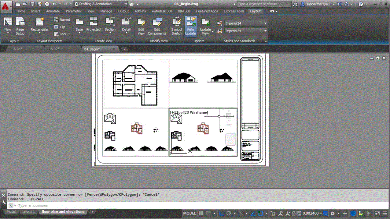Open the Annotate ribbon tab
390x219 pixels.
[x=53, y=11]
